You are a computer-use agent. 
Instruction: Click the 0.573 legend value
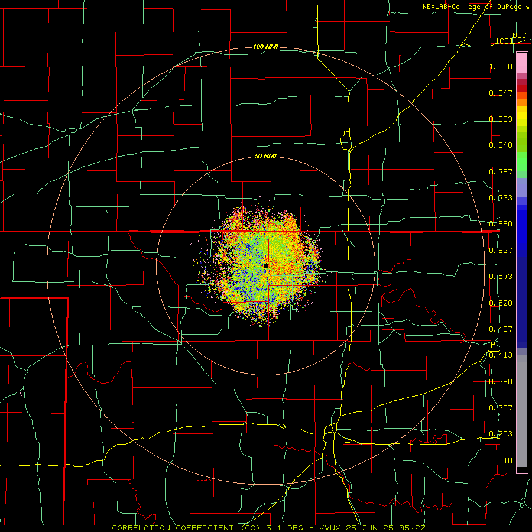pyautogui.click(x=501, y=277)
